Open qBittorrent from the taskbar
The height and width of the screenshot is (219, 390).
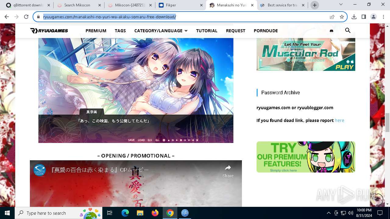(x=185, y=213)
